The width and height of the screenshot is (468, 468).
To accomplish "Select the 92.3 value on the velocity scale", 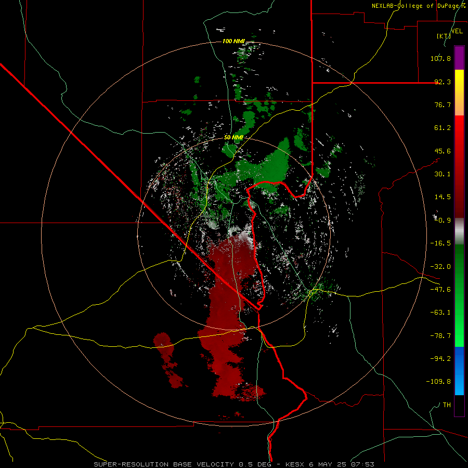I will tap(443, 82).
